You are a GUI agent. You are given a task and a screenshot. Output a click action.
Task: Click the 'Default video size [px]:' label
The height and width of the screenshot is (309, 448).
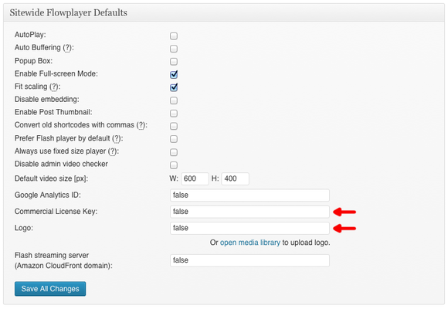(x=52, y=178)
